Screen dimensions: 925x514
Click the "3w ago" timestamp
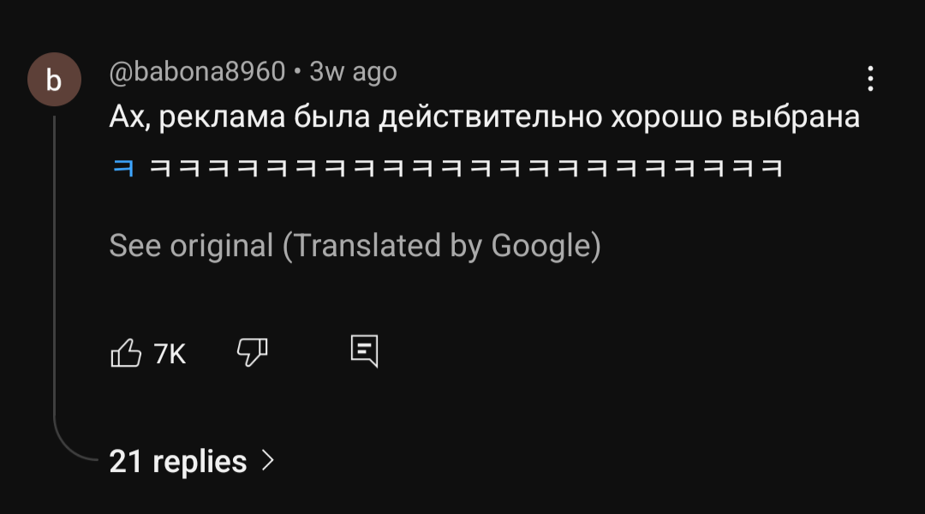click(x=353, y=72)
